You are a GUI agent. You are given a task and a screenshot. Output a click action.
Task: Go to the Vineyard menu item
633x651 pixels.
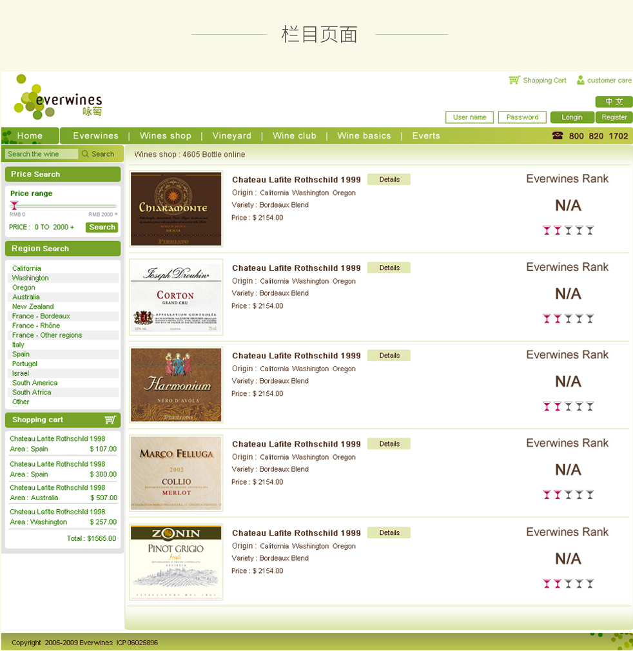(x=231, y=136)
